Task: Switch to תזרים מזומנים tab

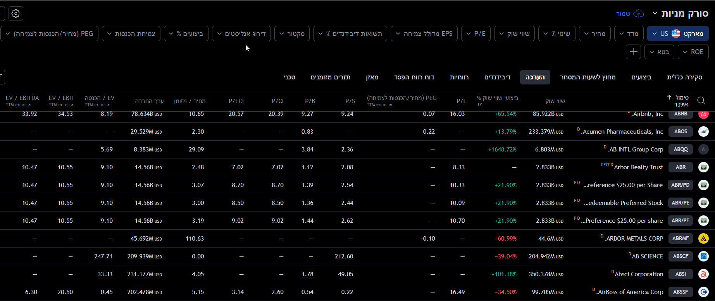Action: [x=331, y=77]
